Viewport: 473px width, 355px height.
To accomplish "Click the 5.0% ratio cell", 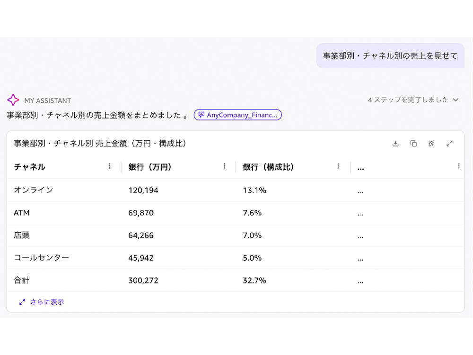I will tap(252, 258).
